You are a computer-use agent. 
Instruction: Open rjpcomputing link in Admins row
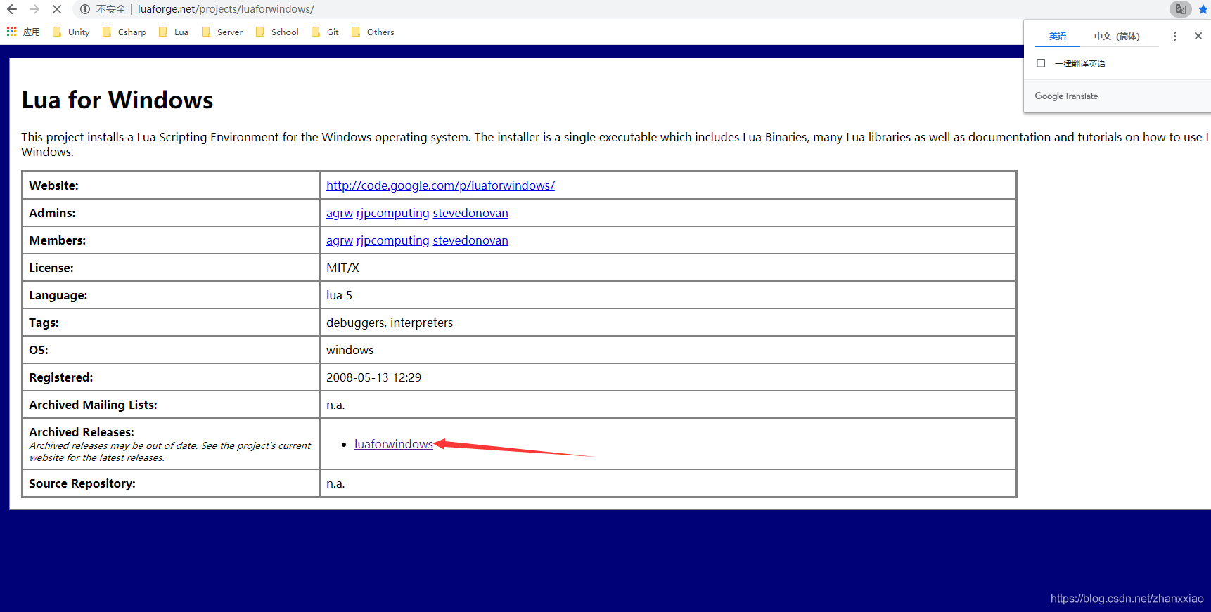pos(392,213)
